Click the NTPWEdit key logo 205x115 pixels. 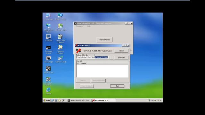point(78,51)
